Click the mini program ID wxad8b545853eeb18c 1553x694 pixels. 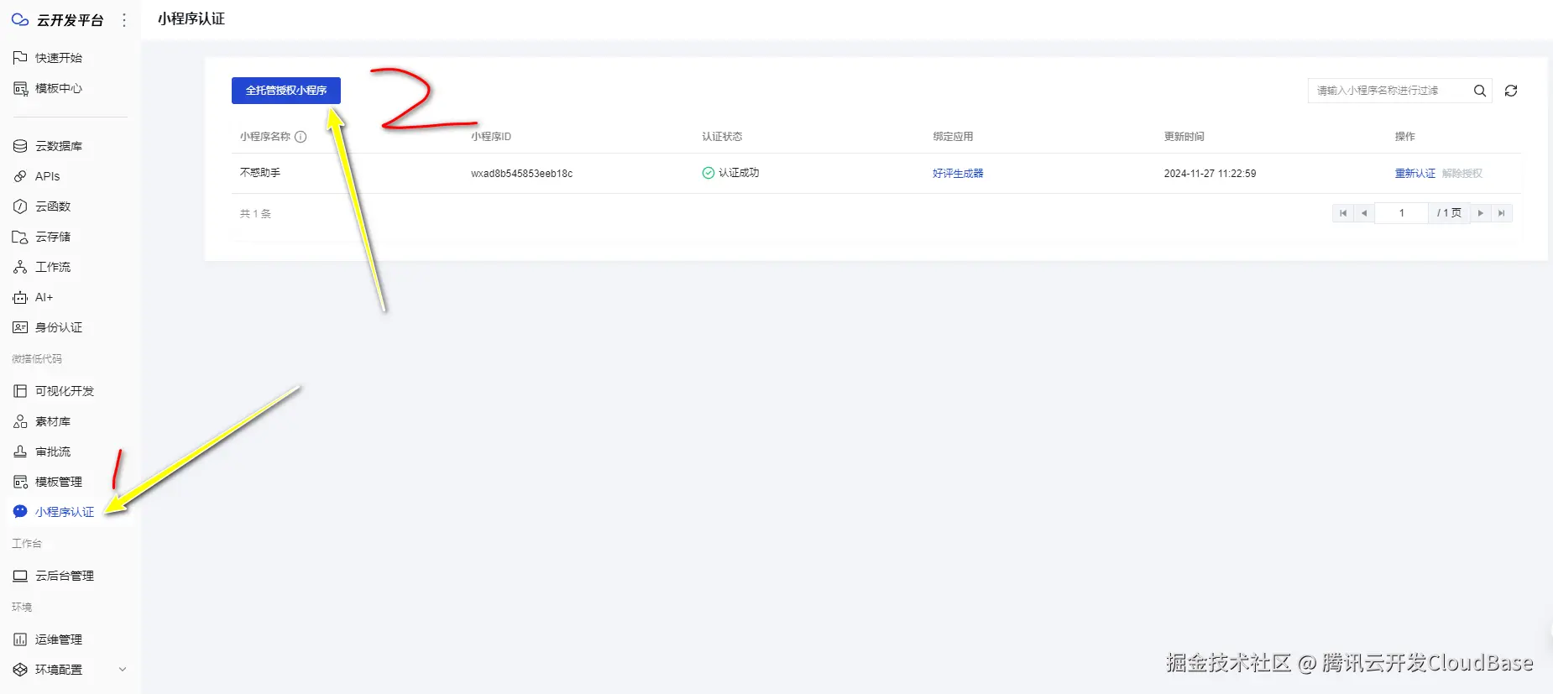(522, 174)
